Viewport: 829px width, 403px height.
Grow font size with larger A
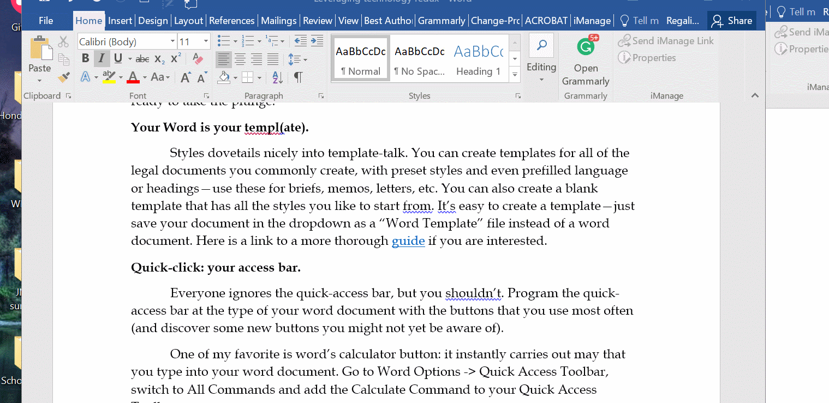[x=185, y=77]
